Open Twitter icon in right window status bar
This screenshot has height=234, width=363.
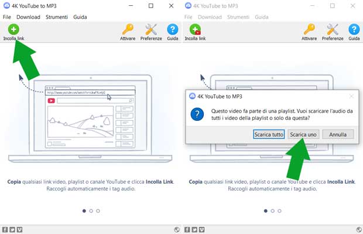(194, 229)
